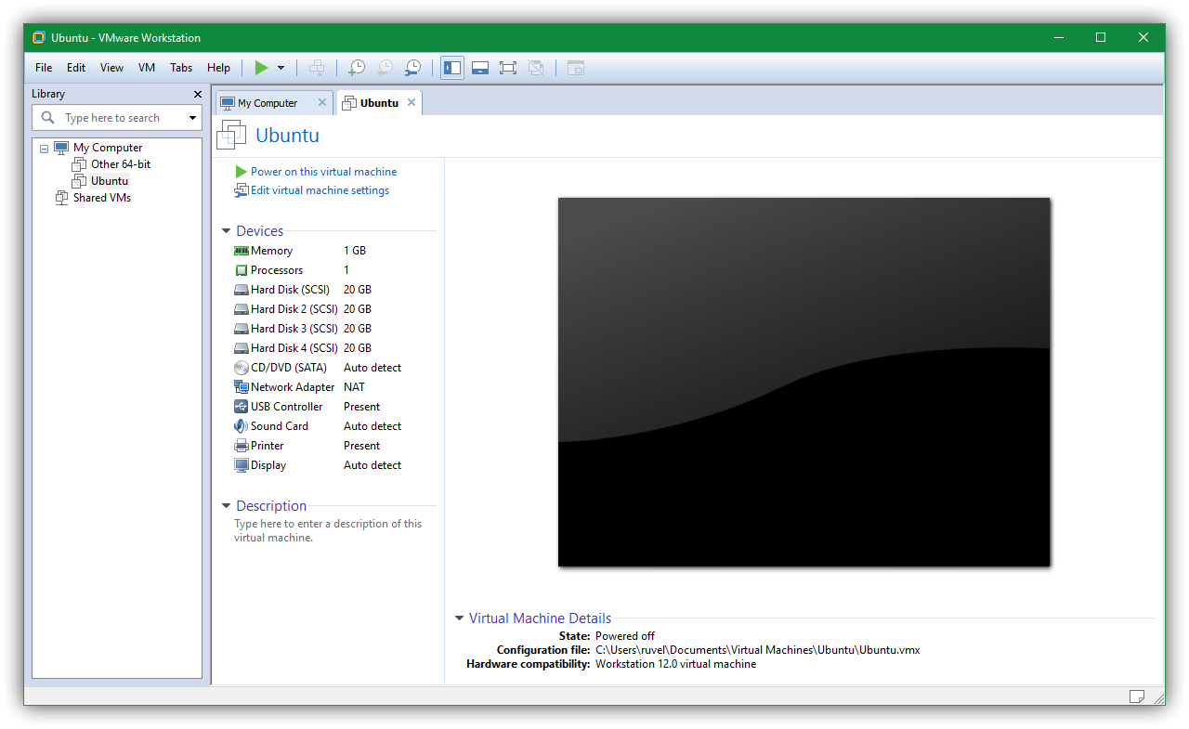Screen dimensions: 1189x729
Task: Click the Workstation 12.0 compatibility text
Action: 675,664
